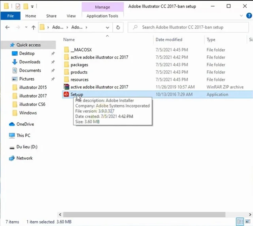Click the folder icon in the title bar
The height and width of the screenshot is (226, 253).
pyautogui.click(x=6, y=6)
